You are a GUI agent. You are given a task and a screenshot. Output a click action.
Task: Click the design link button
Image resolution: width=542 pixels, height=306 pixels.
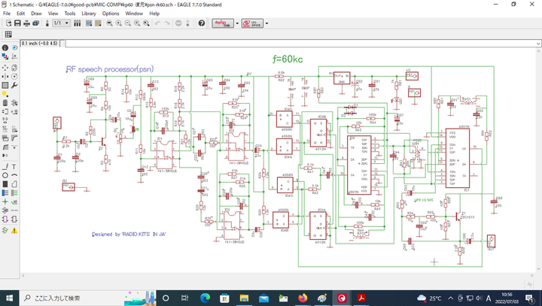click(224, 23)
